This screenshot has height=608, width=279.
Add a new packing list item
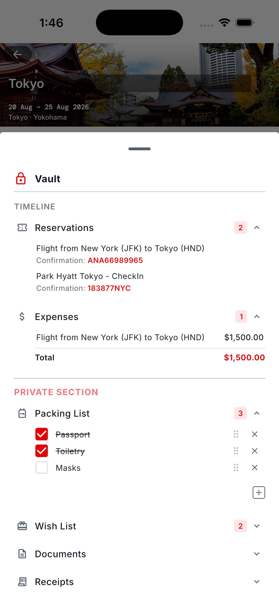pyautogui.click(x=259, y=492)
